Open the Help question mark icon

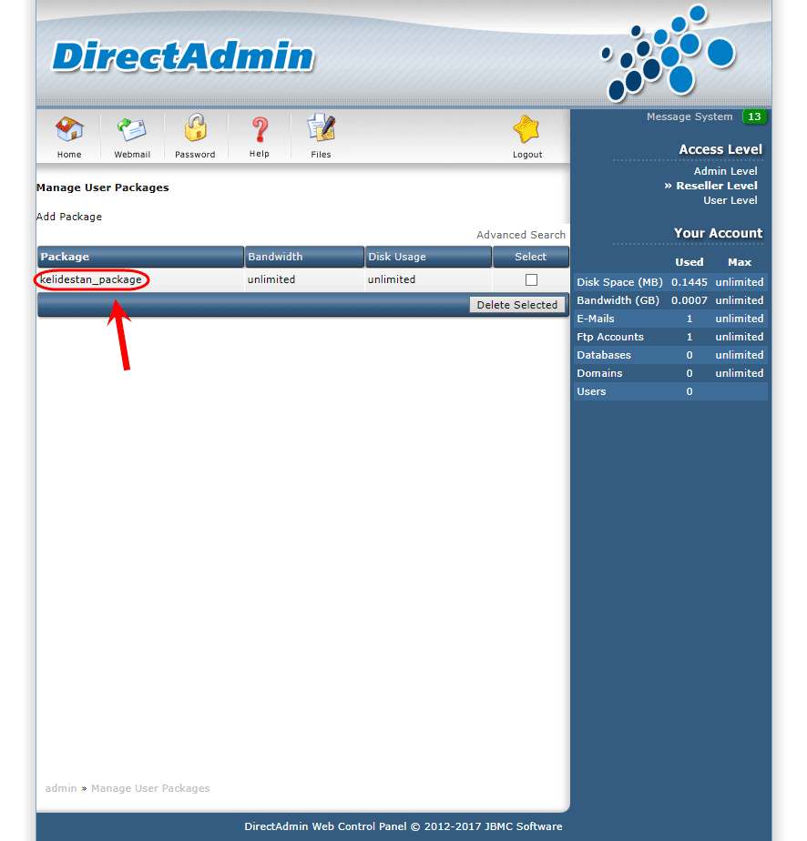(x=260, y=129)
